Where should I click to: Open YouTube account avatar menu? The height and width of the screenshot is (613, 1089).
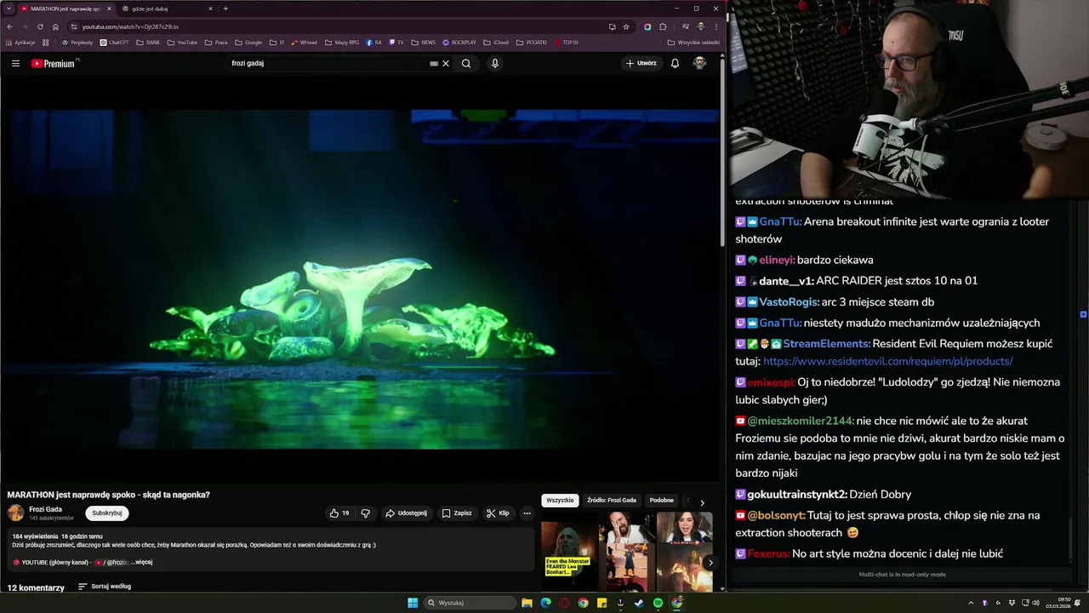pyautogui.click(x=699, y=63)
